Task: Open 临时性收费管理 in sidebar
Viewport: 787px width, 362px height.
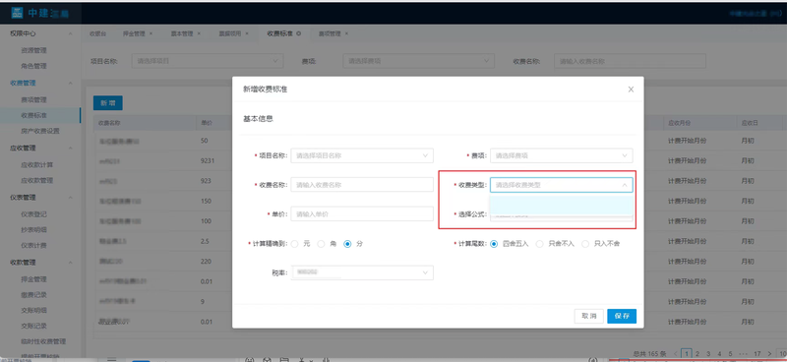Action: click(43, 341)
